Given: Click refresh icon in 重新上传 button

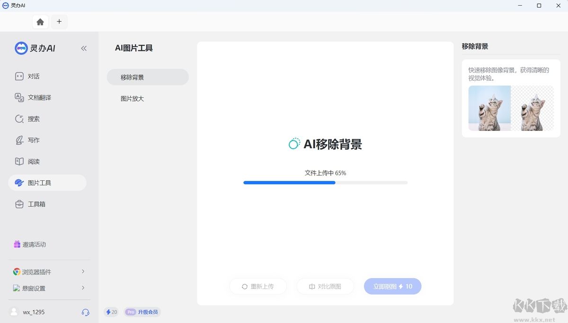Looking at the screenshot, I should (x=245, y=286).
